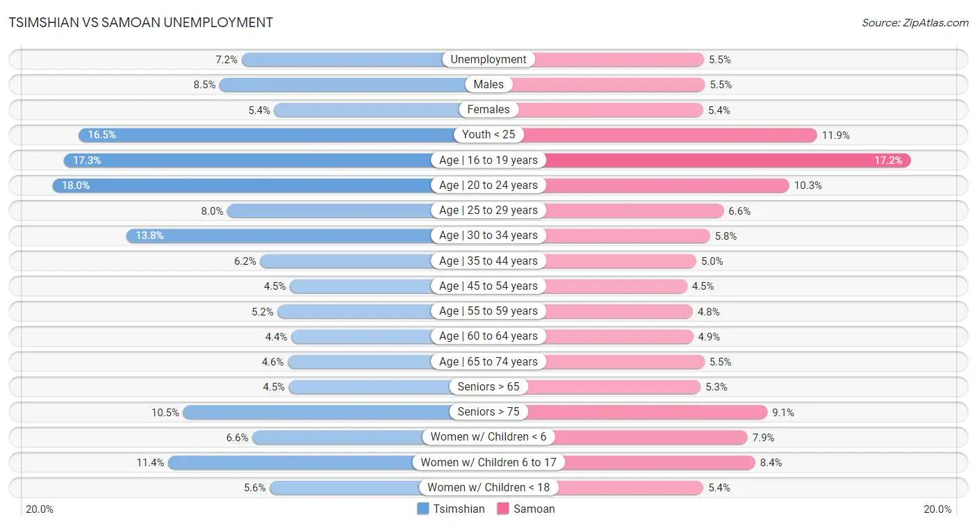Click the Samoan 9.1% Seniors > 75 bar
The width and height of the screenshot is (977, 526).
[x=628, y=412]
